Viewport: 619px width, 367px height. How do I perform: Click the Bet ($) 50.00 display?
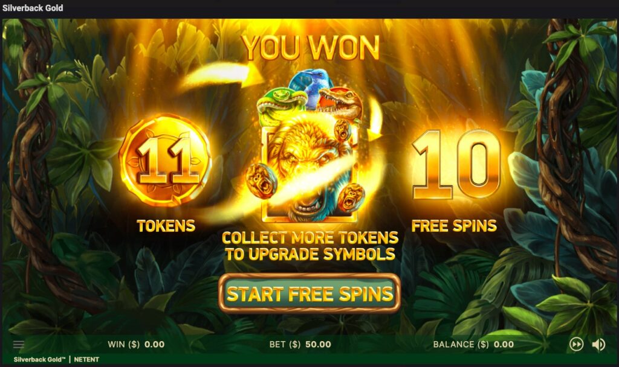tap(300, 345)
